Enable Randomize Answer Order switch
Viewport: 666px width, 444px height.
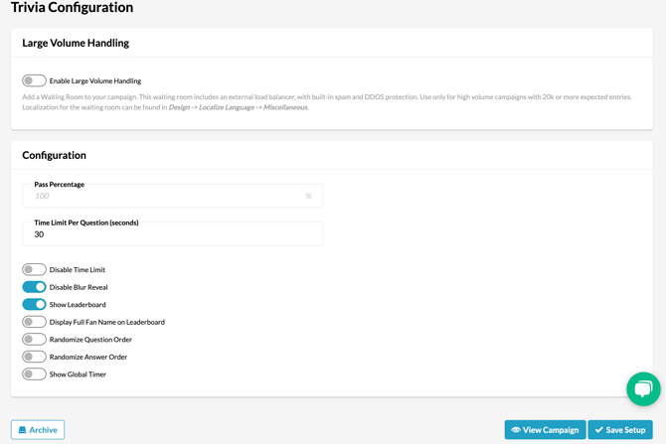click(34, 357)
